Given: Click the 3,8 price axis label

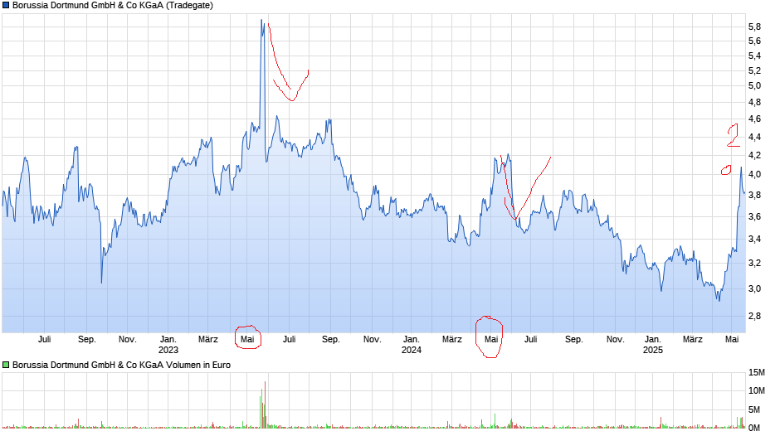Looking at the screenshot, I should point(754,196).
